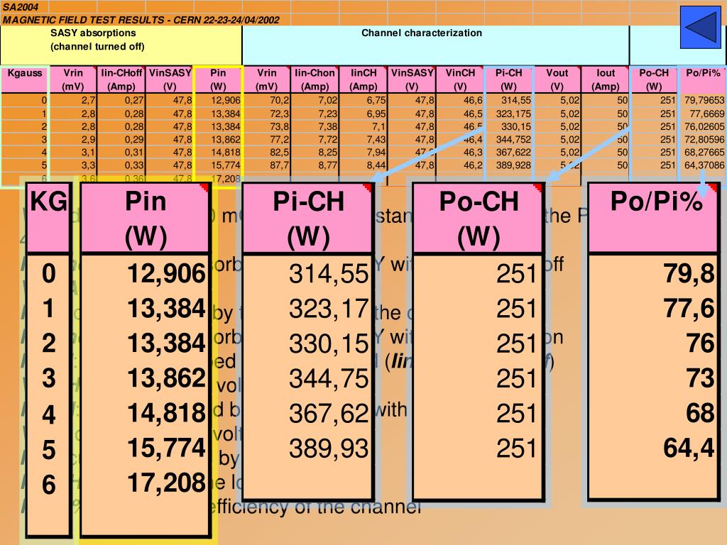
Task: Click cell value '344,752' in spreadsheet
Action: pyautogui.click(x=513, y=139)
